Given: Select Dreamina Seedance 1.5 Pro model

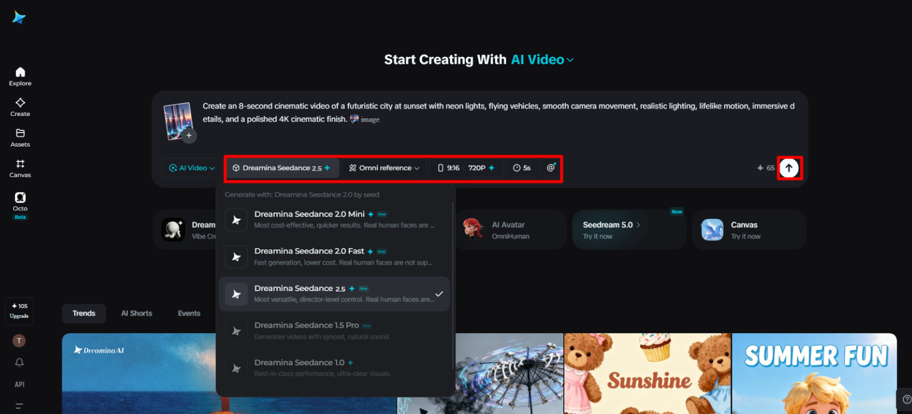Looking at the screenshot, I should 334,331.
